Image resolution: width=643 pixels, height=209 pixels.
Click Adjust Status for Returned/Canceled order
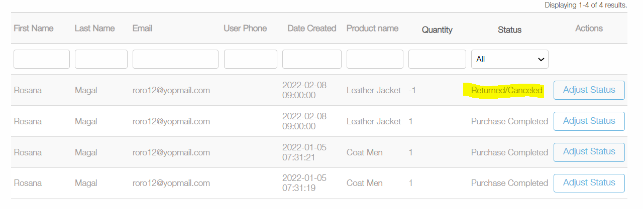pos(589,90)
